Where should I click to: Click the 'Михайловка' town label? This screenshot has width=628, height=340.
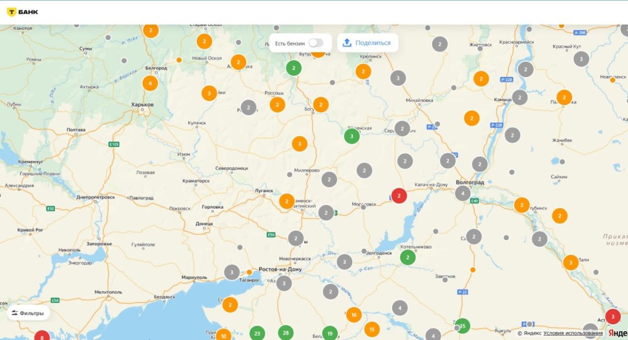[x=419, y=100]
